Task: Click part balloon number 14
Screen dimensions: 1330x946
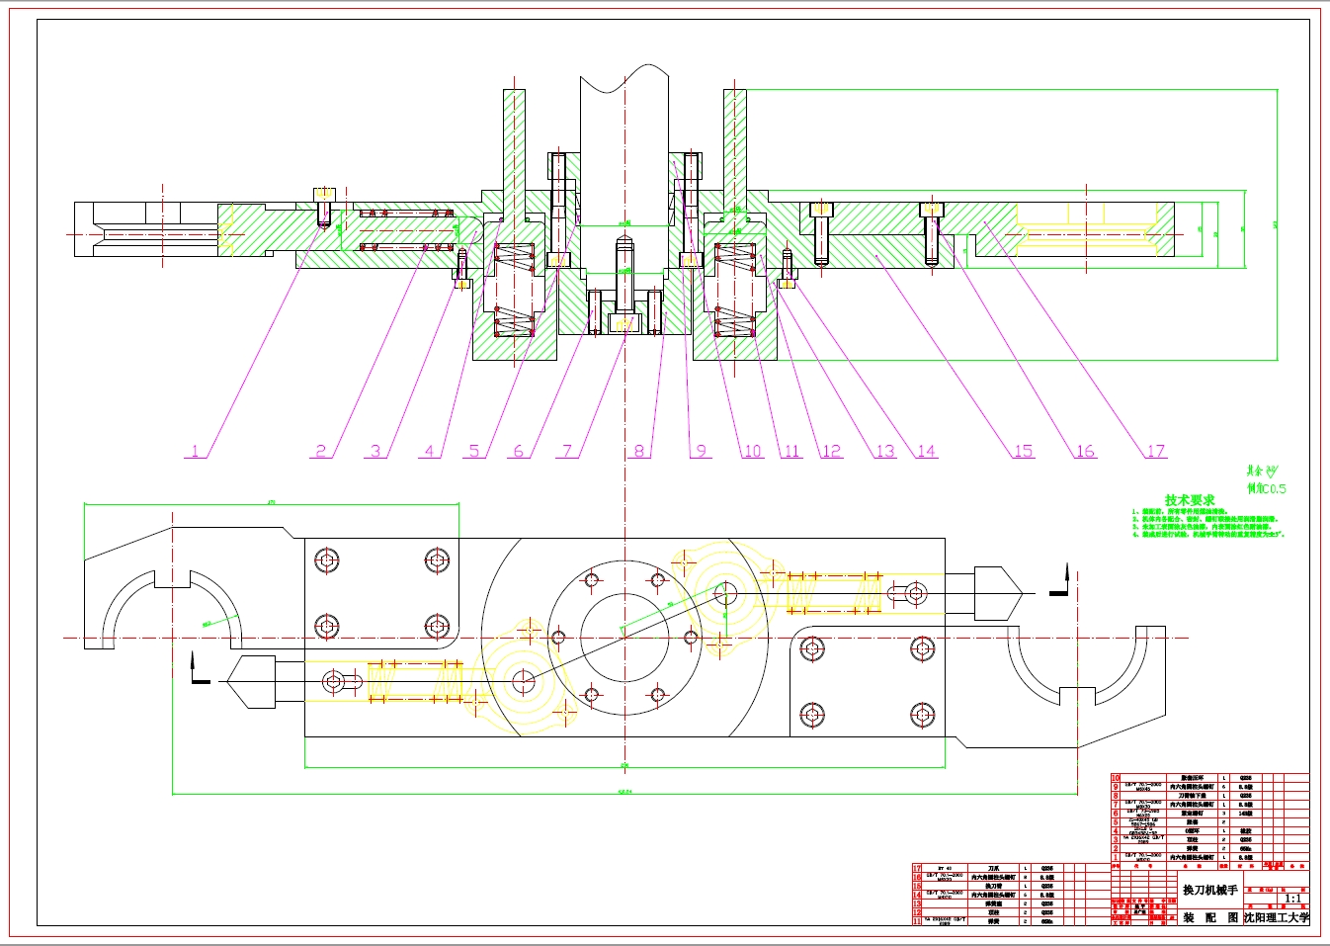Action: [926, 451]
